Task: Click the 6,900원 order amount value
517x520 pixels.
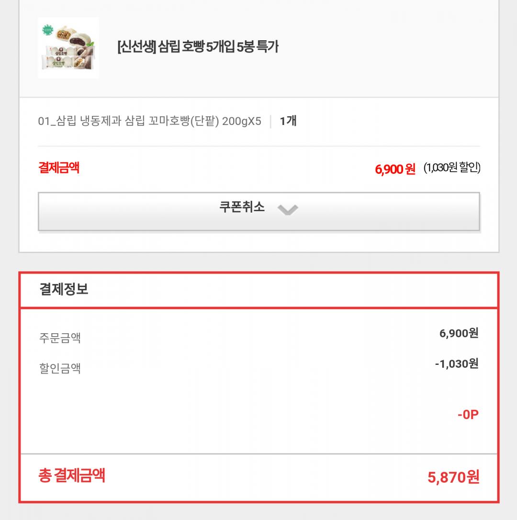Action: point(459,333)
